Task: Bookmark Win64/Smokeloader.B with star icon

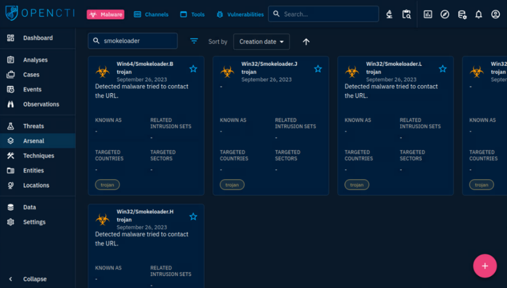Action: pos(193,69)
